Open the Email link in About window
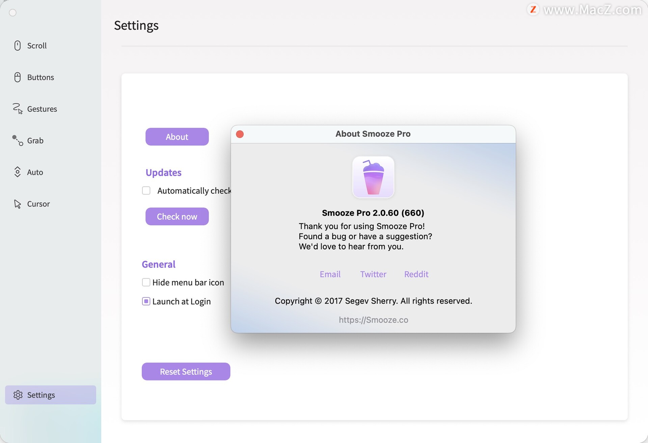Image resolution: width=648 pixels, height=443 pixels. [x=330, y=274]
